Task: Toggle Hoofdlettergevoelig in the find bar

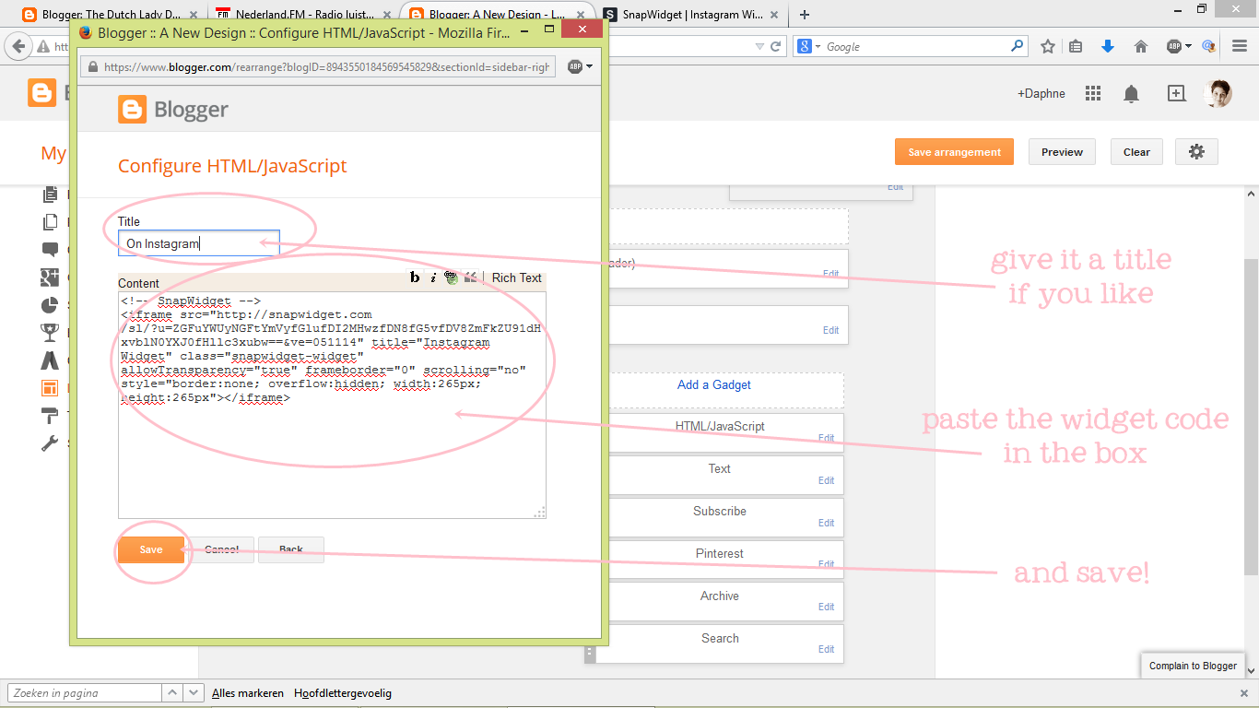Action: coord(343,693)
